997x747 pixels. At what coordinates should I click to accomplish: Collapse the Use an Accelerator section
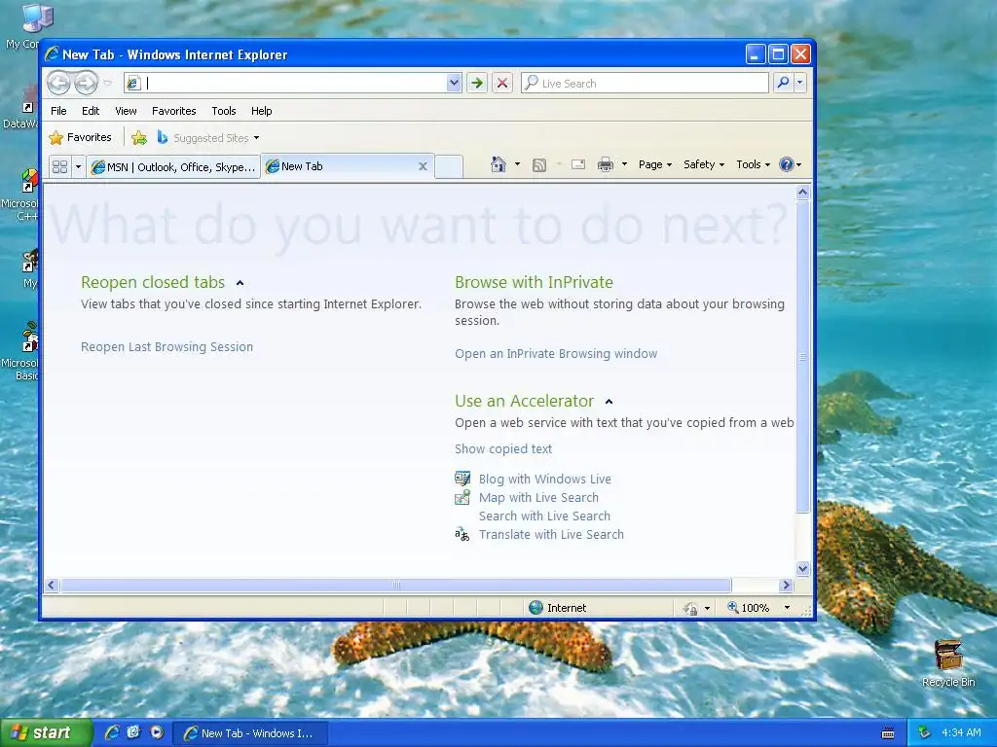[609, 402]
